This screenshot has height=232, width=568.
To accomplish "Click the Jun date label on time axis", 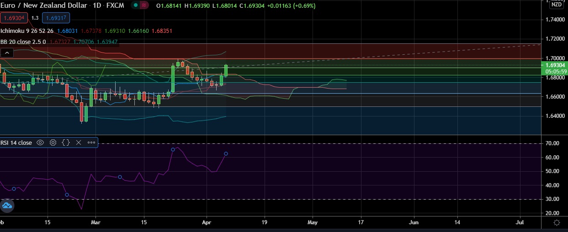I will point(414,222).
